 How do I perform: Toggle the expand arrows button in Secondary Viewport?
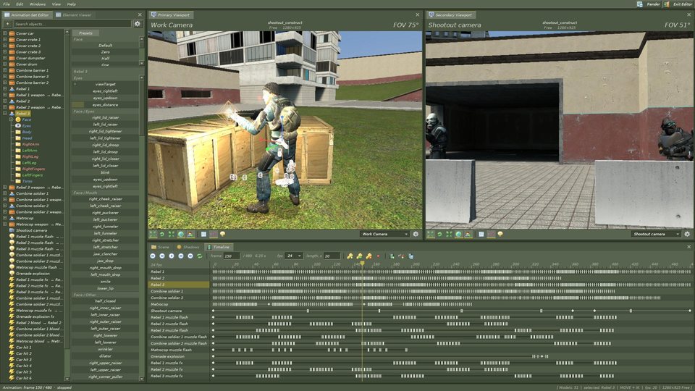coord(430,234)
